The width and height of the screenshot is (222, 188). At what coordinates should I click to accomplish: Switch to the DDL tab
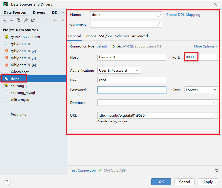pyautogui.click(x=55, y=12)
